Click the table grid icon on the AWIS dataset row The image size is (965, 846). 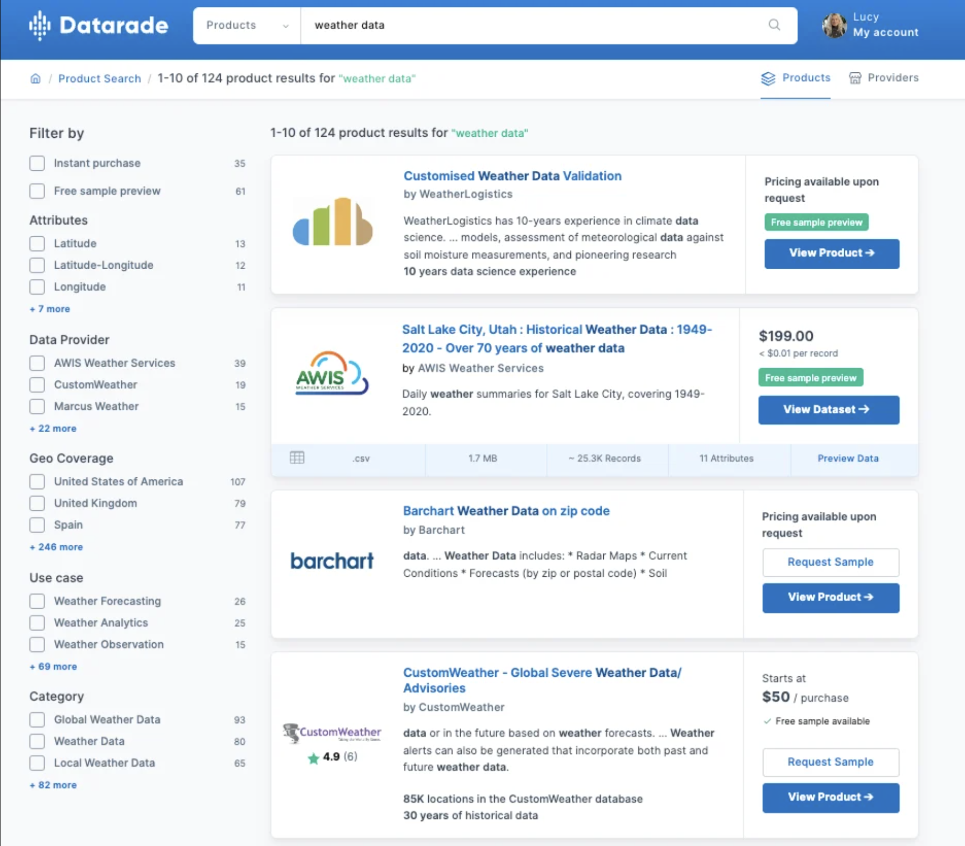[x=297, y=458]
